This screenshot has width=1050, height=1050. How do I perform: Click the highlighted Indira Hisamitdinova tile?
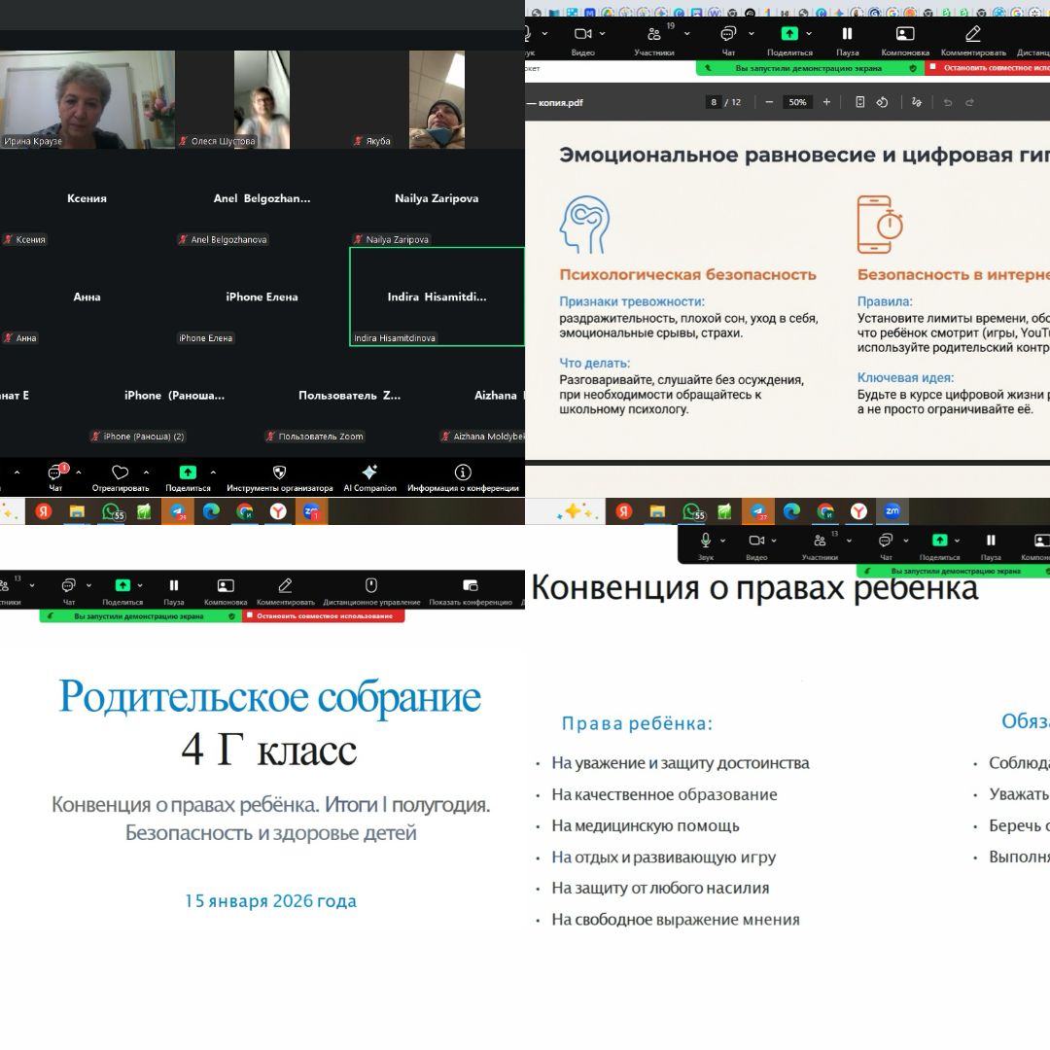click(x=437, y=297)
